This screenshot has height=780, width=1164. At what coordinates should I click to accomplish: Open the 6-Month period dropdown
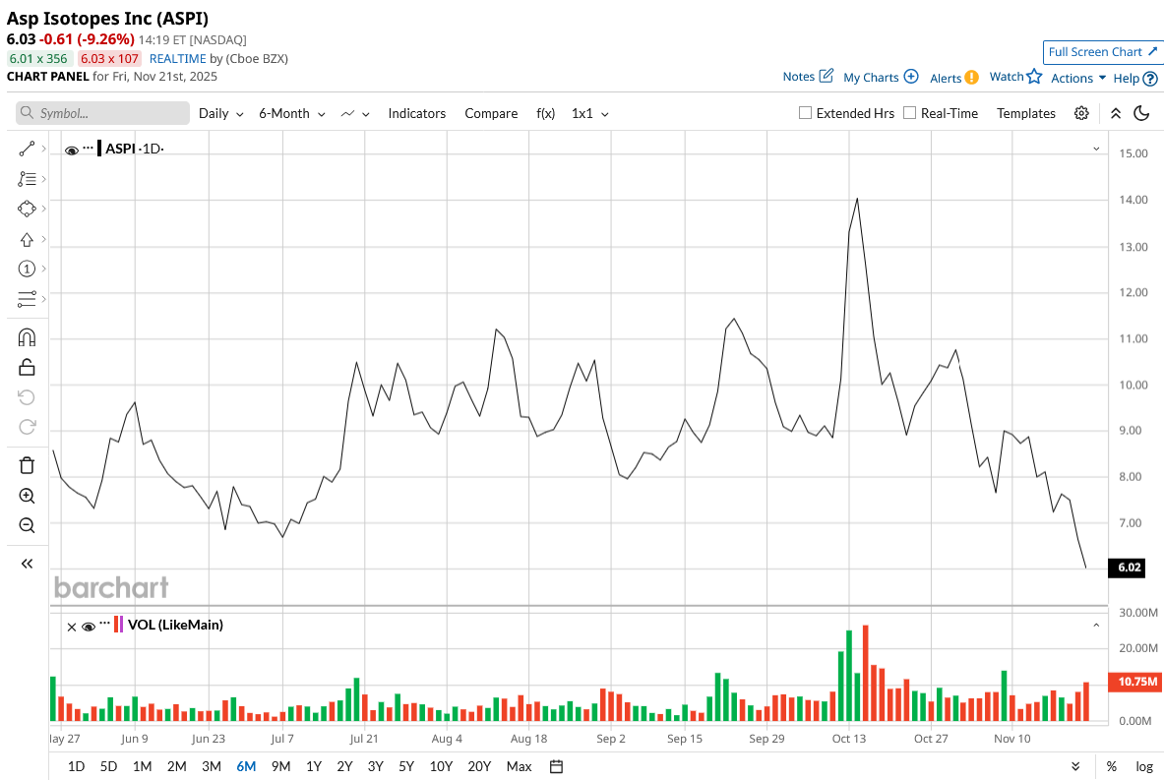[292, 113]
